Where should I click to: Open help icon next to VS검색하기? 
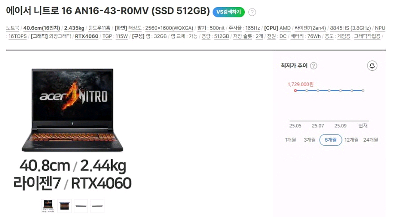pyautogui.click(x=252, y=12)
